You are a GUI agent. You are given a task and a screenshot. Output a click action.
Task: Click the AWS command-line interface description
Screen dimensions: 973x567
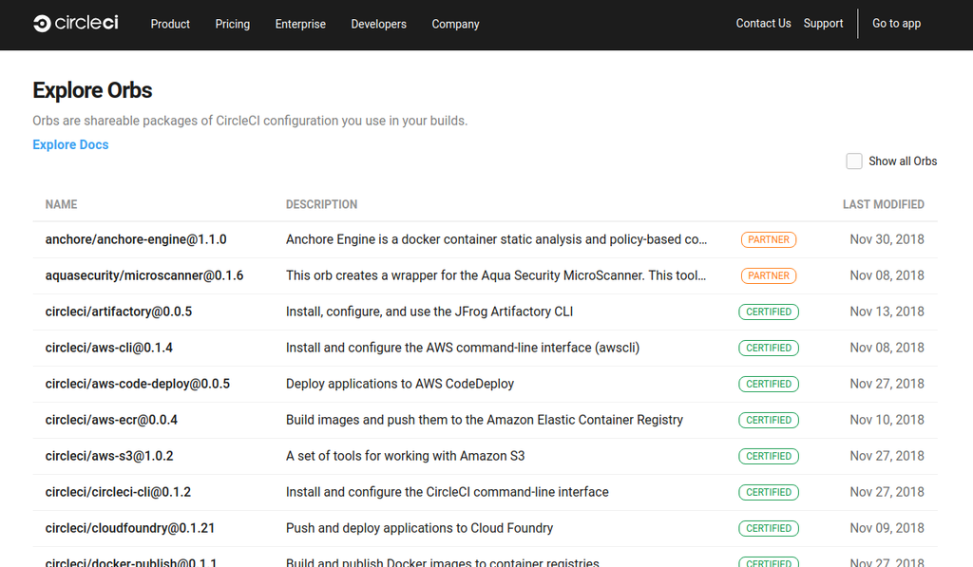463,348
